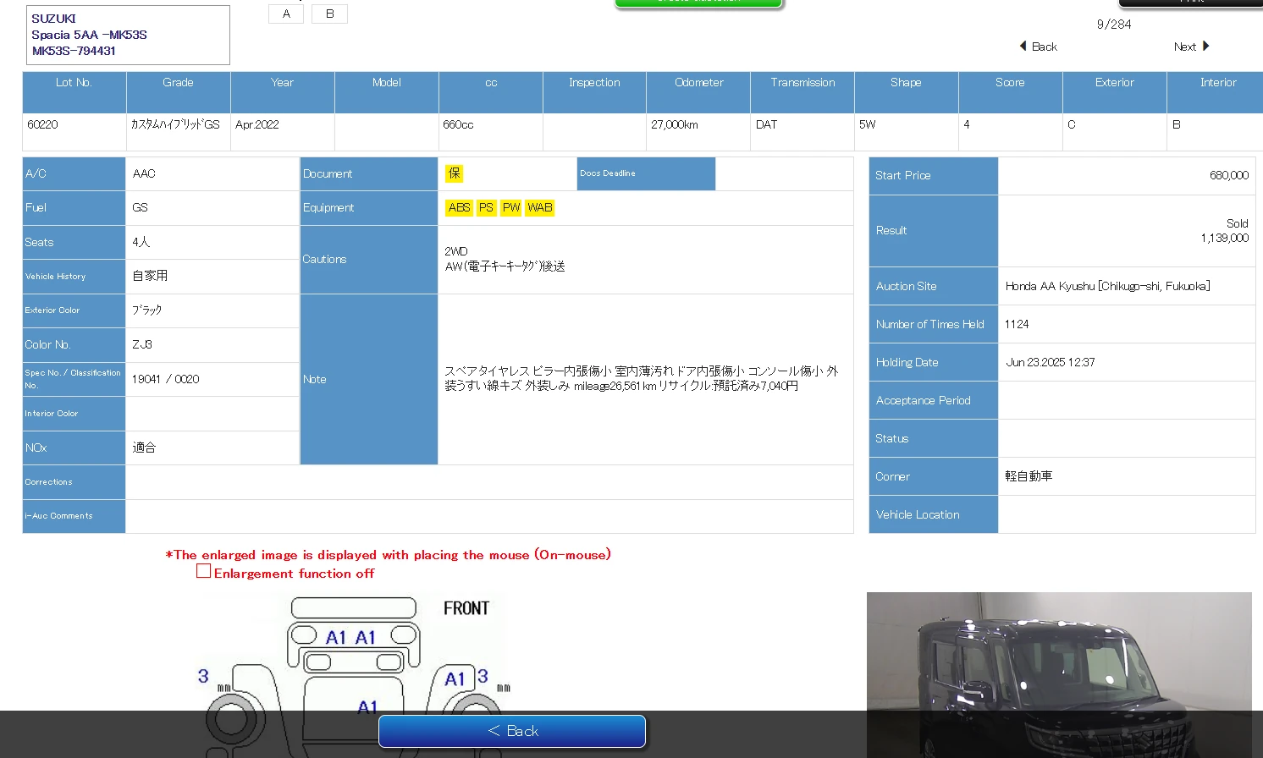The width and height of the screenshot is (1263, 758).
Task: Click the blue Back button at bottom
Action: (512, 731)
